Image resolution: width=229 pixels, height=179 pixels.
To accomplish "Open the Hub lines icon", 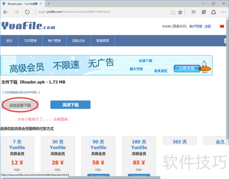I will pos(194,12).
